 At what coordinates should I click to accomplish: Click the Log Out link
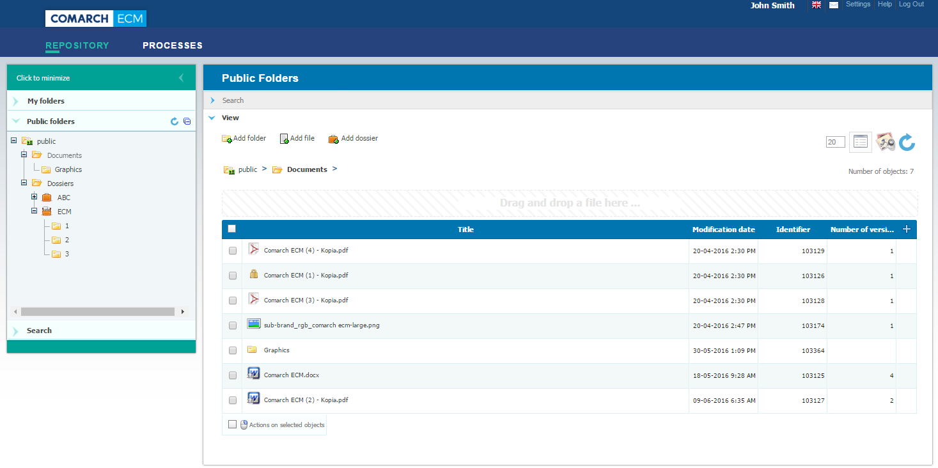click(x=911, y=4)
